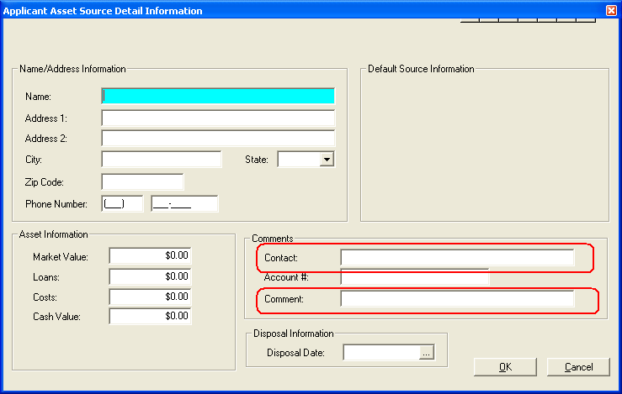
Task: Focus the Disposal Date field
Action: point(381,353)
